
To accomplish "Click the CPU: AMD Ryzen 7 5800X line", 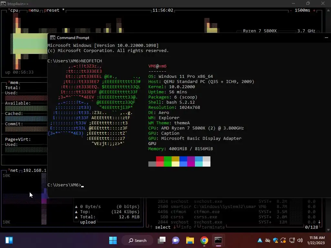I will (196, 128).
